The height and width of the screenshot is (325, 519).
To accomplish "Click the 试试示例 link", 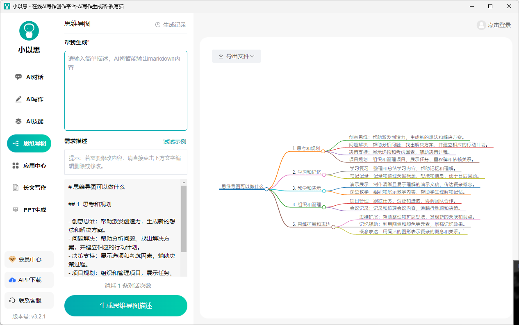I will 175,141.
